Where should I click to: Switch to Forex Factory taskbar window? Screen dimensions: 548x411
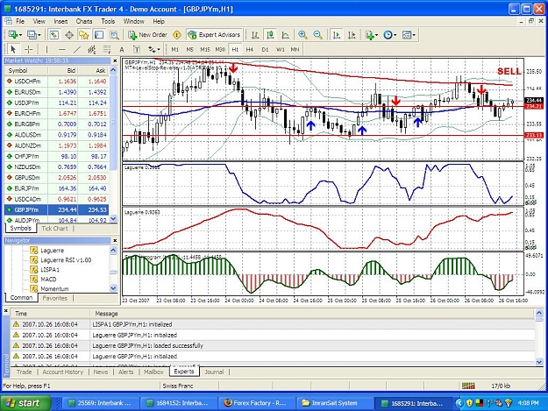(x=256, y=403)
